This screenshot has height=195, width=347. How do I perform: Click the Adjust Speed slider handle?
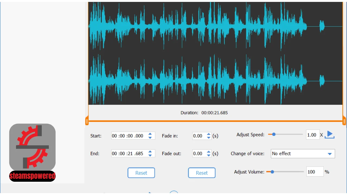274,134
